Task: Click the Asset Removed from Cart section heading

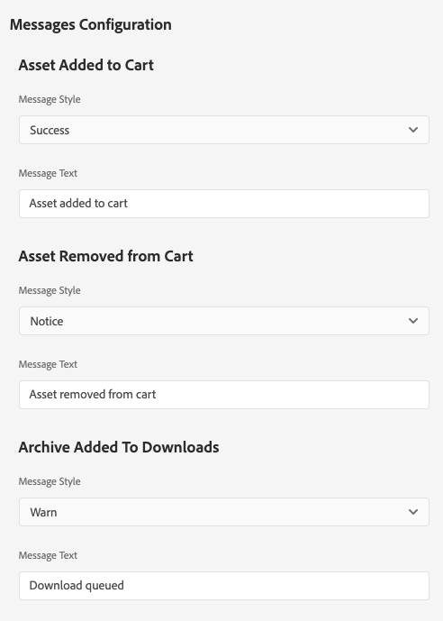Action: (x=105, y=256)
